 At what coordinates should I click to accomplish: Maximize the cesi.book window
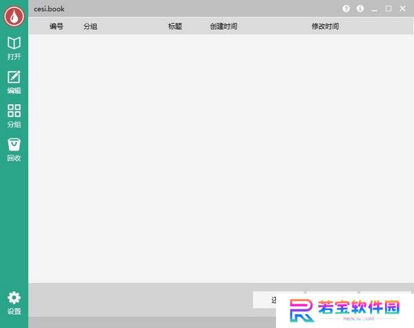[388, 9]
